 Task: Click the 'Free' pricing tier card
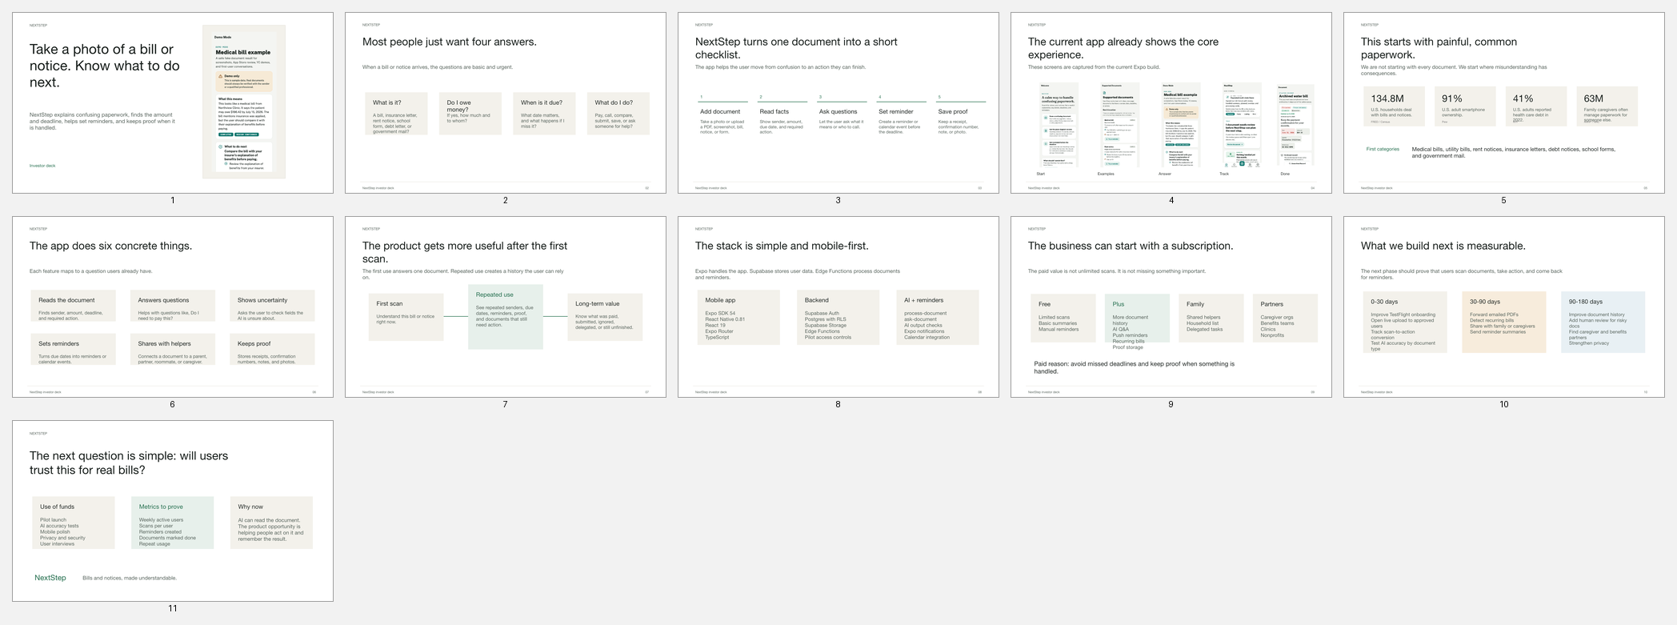click(1063, 319)
